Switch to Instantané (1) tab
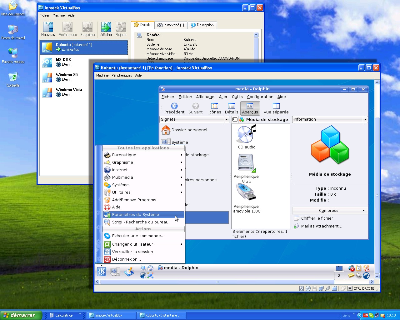 point(171,25)
